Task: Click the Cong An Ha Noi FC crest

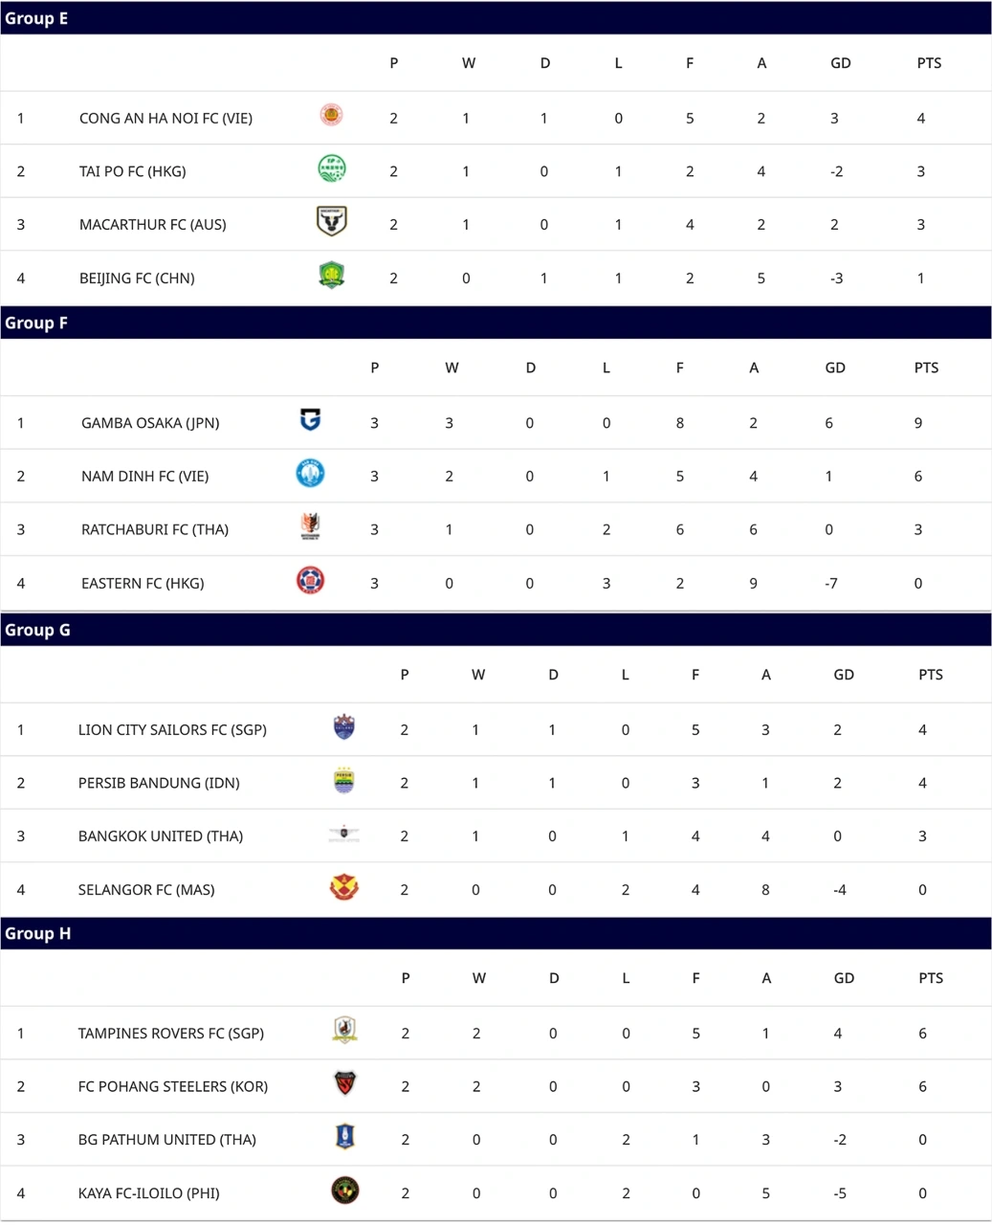Action: pyautogui.click(x=331, y=116)
